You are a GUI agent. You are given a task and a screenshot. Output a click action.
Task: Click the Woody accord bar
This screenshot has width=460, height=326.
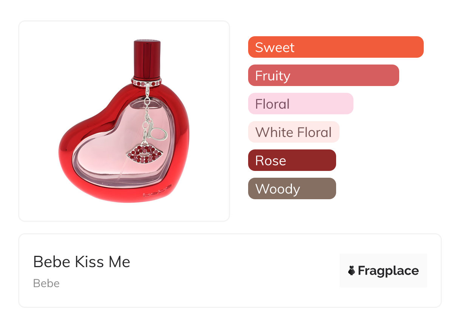coord(292,189)
